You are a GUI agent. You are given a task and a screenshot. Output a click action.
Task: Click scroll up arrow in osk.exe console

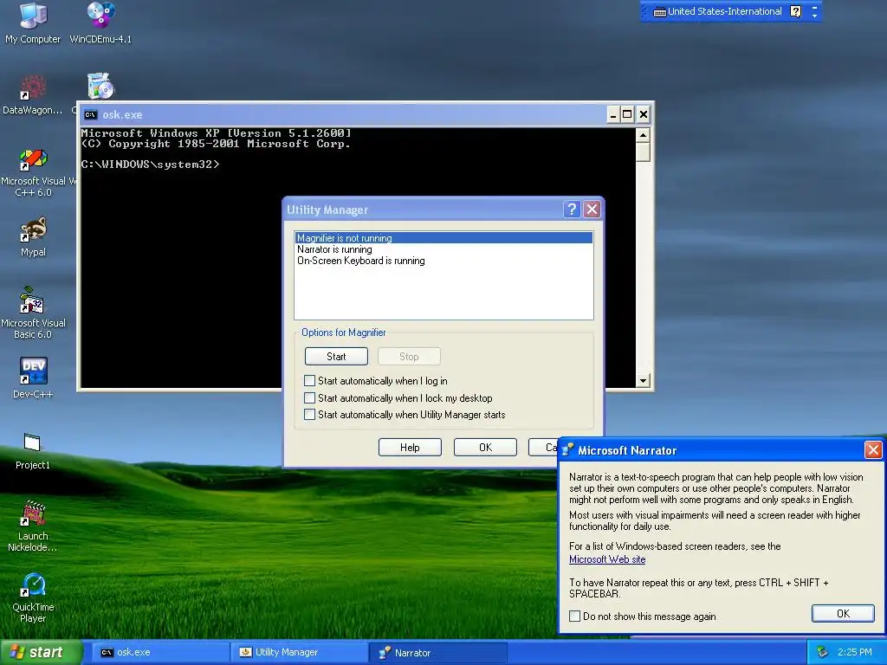pyautogui.click(x=643, y=134)
